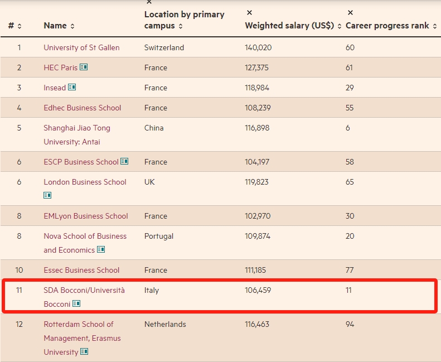Select salary value 127,375

point(257,68)
